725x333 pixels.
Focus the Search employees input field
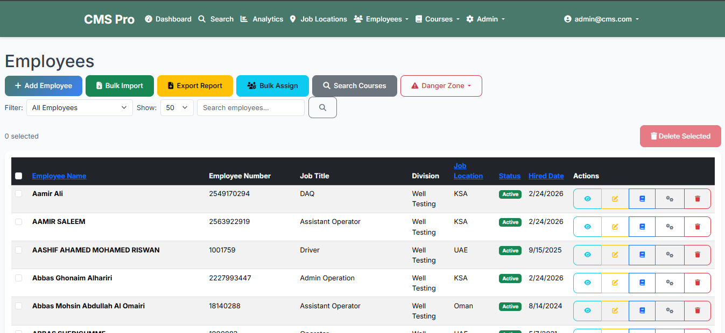(251, 107)
